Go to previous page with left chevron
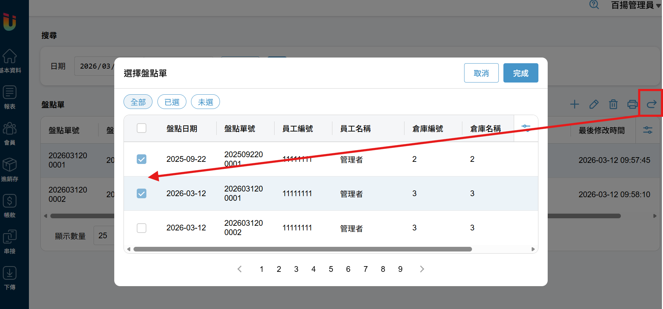This screenshot has height=309, width=663. 240,269
